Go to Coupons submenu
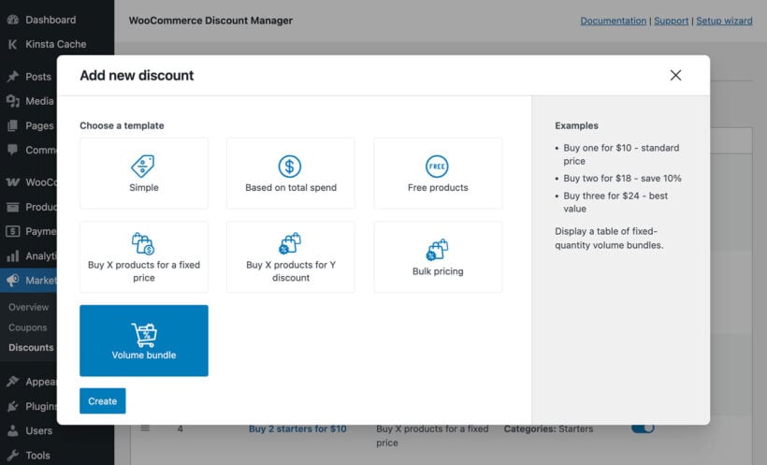This screenshot has height=465, width=767. coord(28,327)
